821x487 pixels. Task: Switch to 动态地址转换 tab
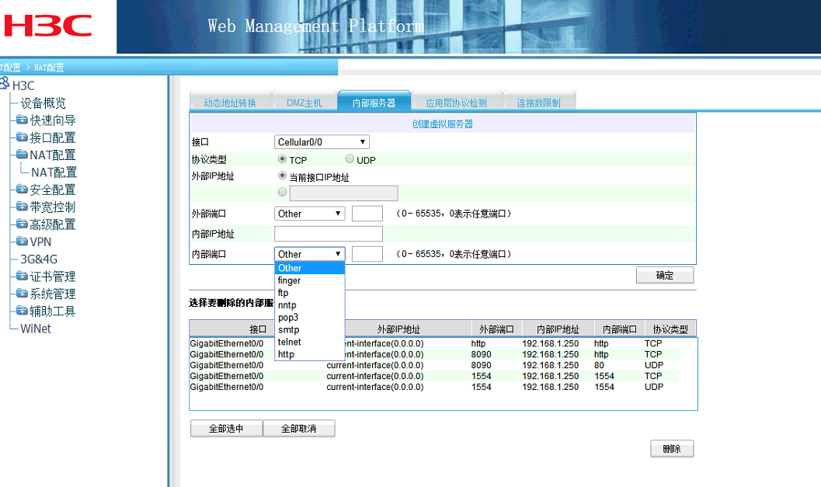[x=230, y=103]
